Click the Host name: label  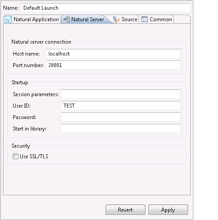point(26,54)
